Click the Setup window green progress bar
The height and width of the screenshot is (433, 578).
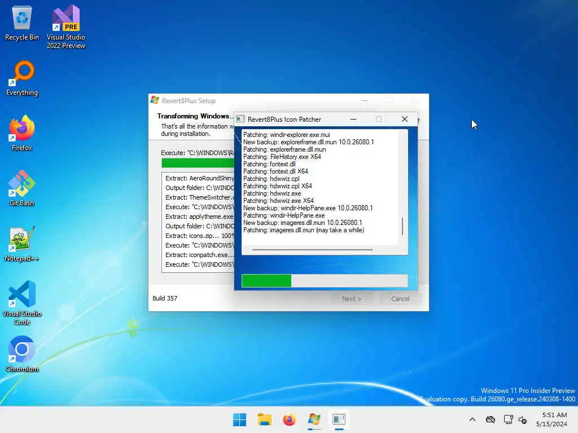(198, 163)
